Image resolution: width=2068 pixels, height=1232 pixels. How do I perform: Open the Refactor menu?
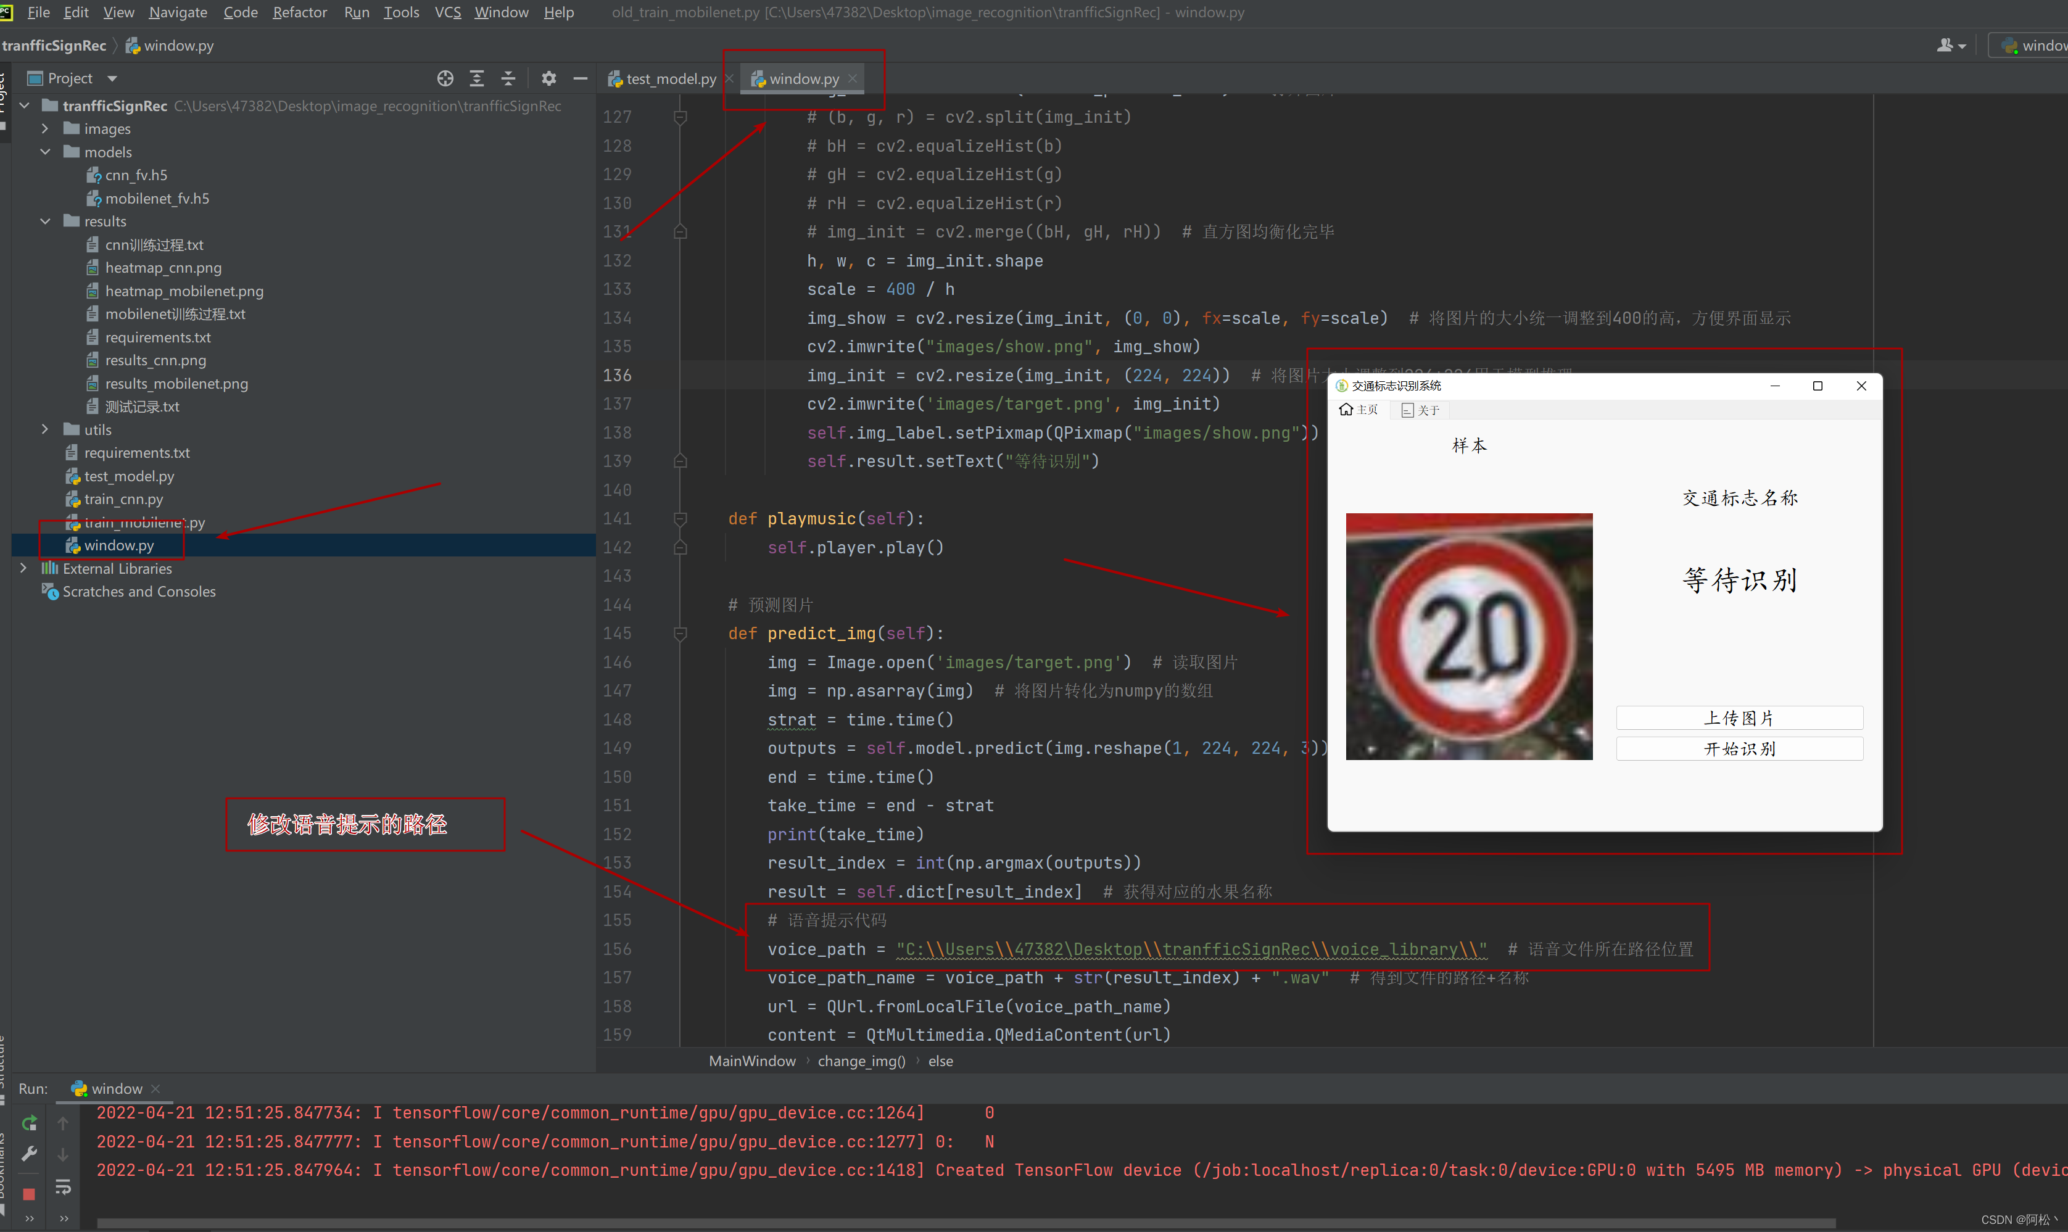click(x=300, y=12)
